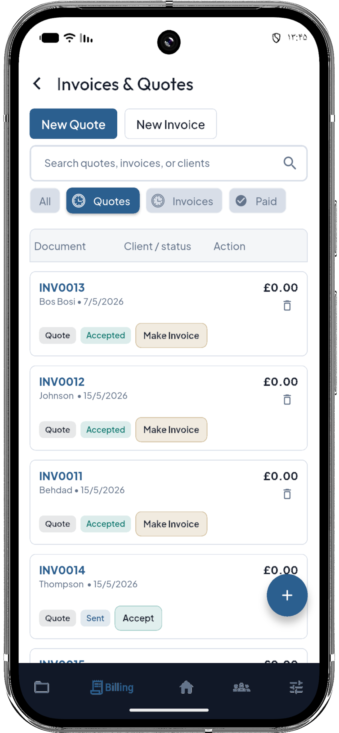
Task: Delete quote INV0011 with trash icon
Action: 287,494
